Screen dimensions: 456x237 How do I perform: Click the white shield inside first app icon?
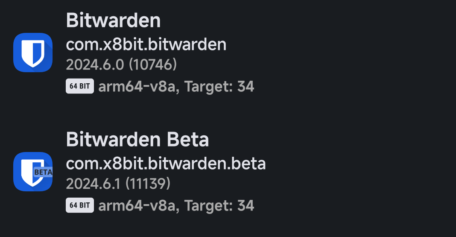pos(33,53)
